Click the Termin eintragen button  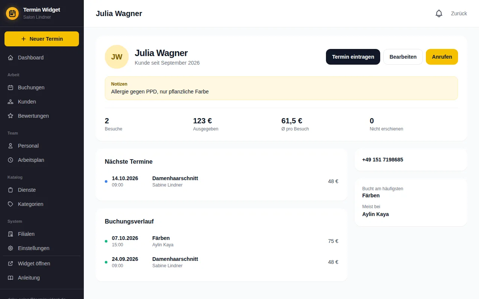[353, 57]
